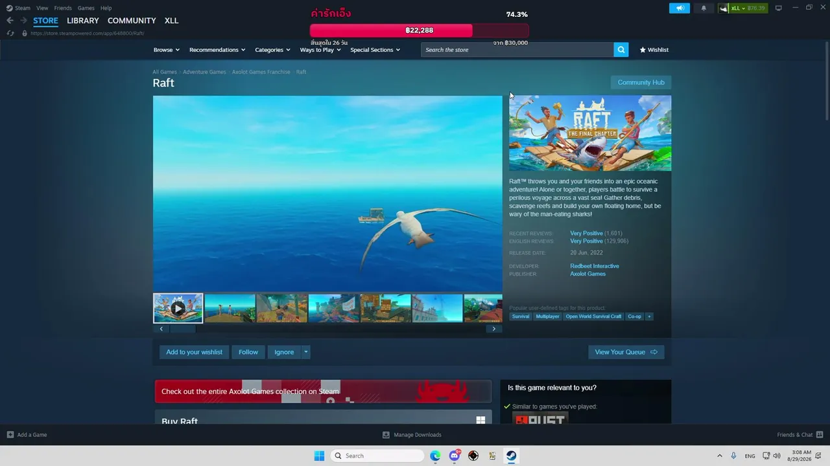This screenshot has height=466, width=830.
Task: Open the volume control in system tray
Action: click(x=777, y=456)
